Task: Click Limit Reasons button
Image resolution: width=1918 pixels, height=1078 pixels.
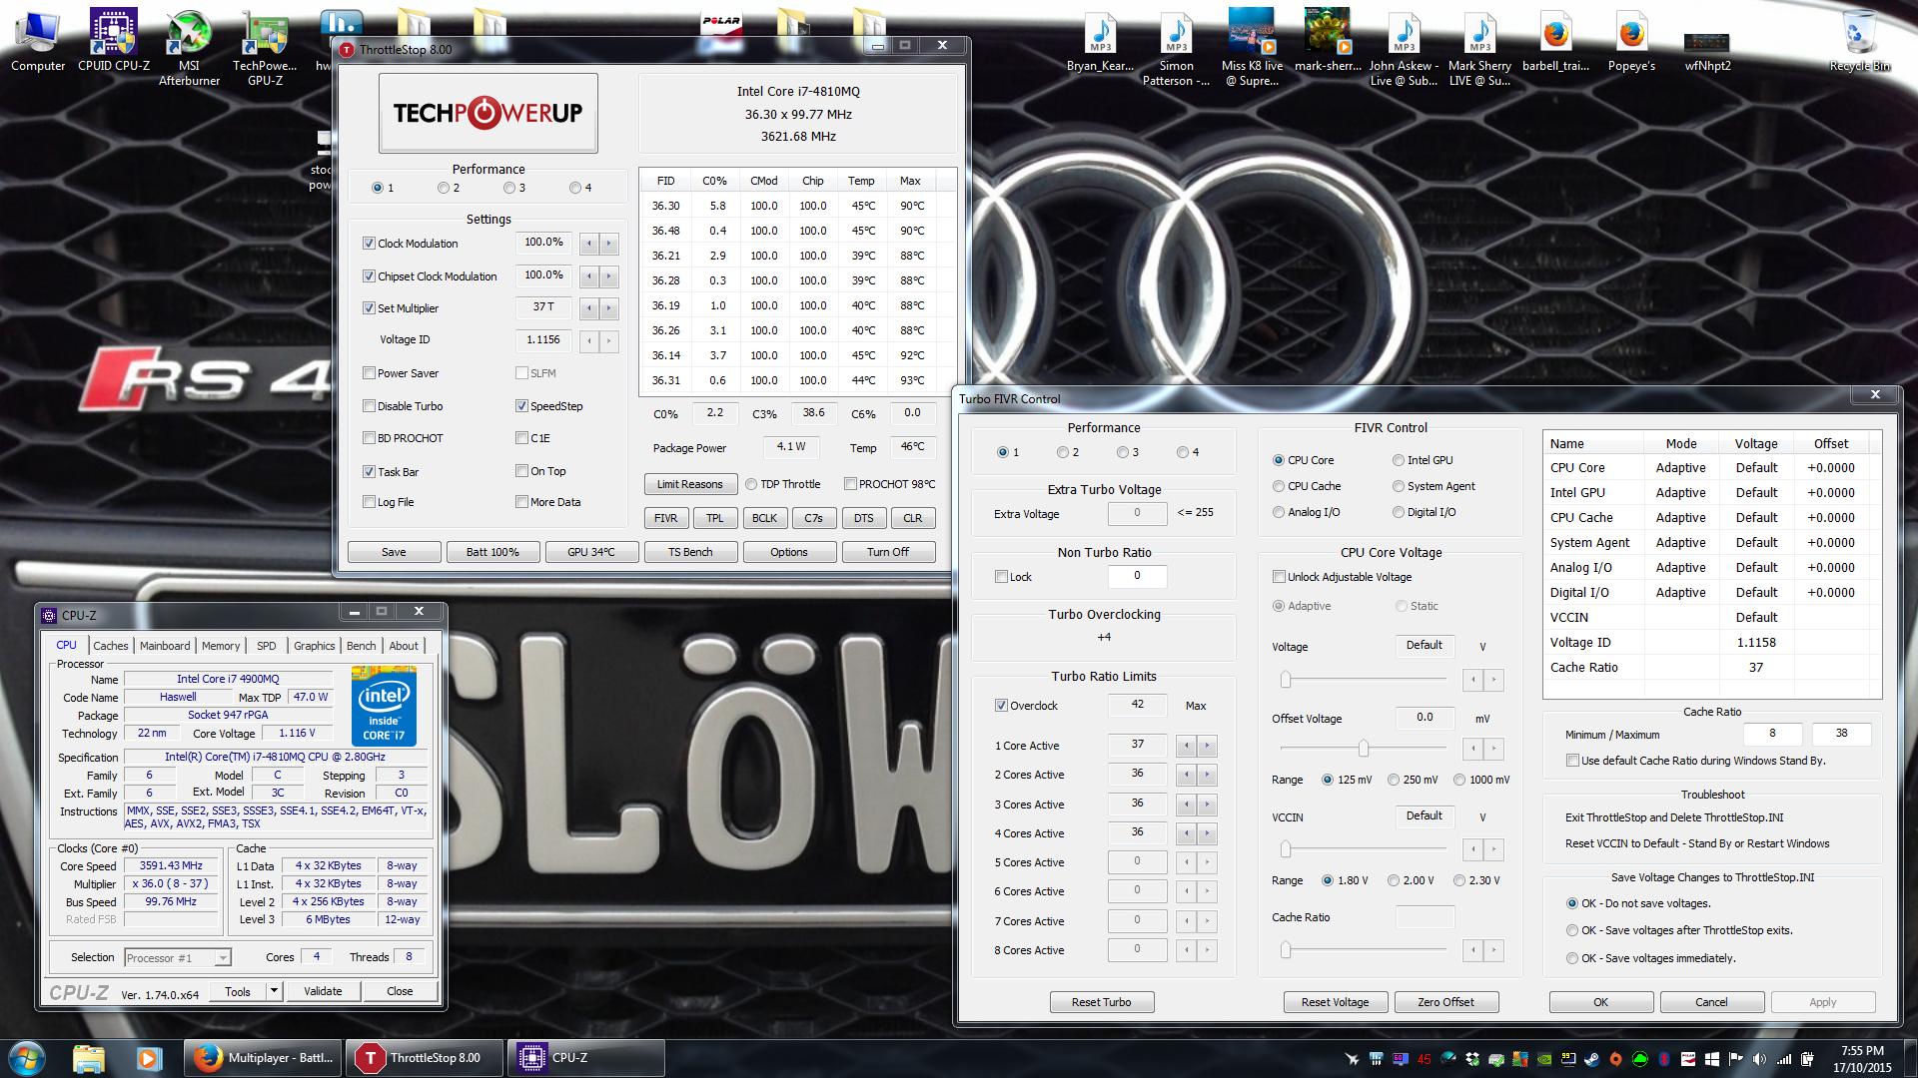Action: pyautogui.click(x=689, y=484)
